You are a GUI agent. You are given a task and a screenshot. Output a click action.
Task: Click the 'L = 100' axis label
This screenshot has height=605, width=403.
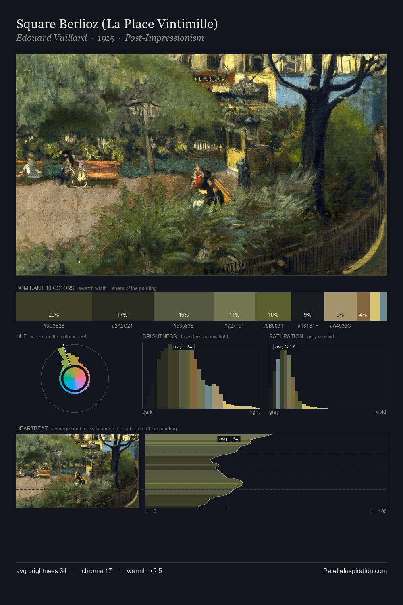378,511
